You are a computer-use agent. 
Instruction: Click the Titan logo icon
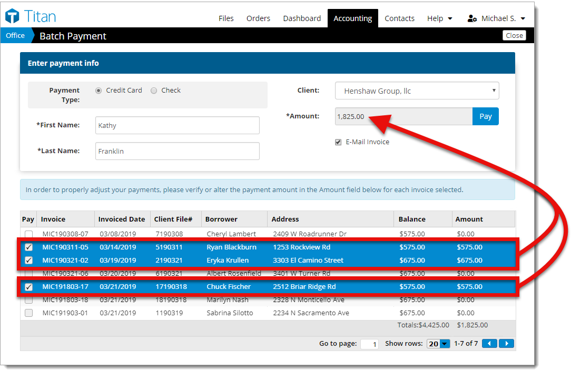click(12, 16)
